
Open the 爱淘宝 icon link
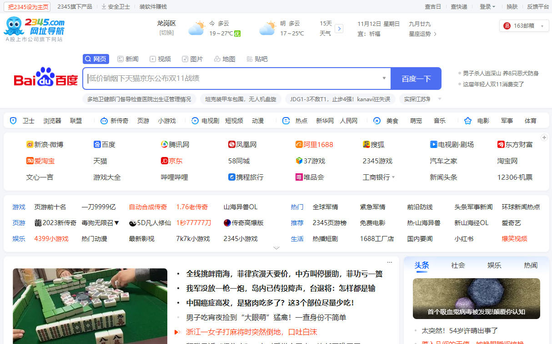click(x=30, y=161)
